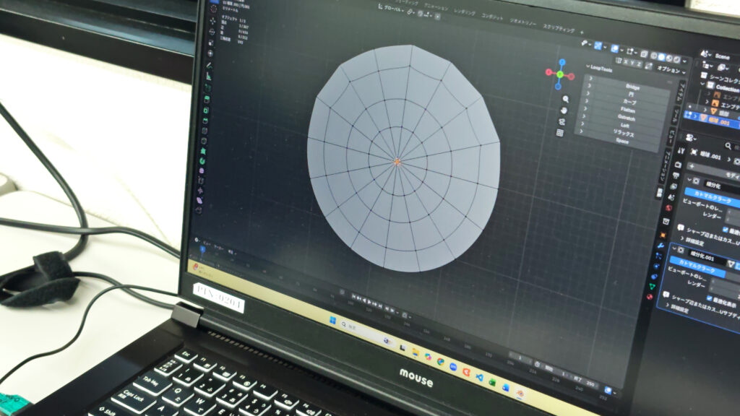Click the Scene name field

(x=722, y=57)
